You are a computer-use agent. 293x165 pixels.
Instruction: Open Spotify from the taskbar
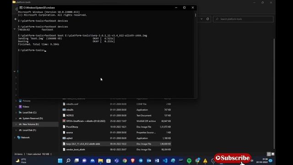click(189, 160)
